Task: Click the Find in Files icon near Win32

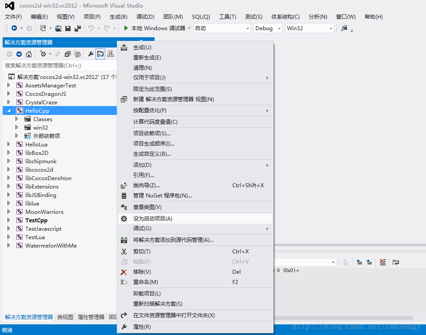Action: click(x=344, y=28)
